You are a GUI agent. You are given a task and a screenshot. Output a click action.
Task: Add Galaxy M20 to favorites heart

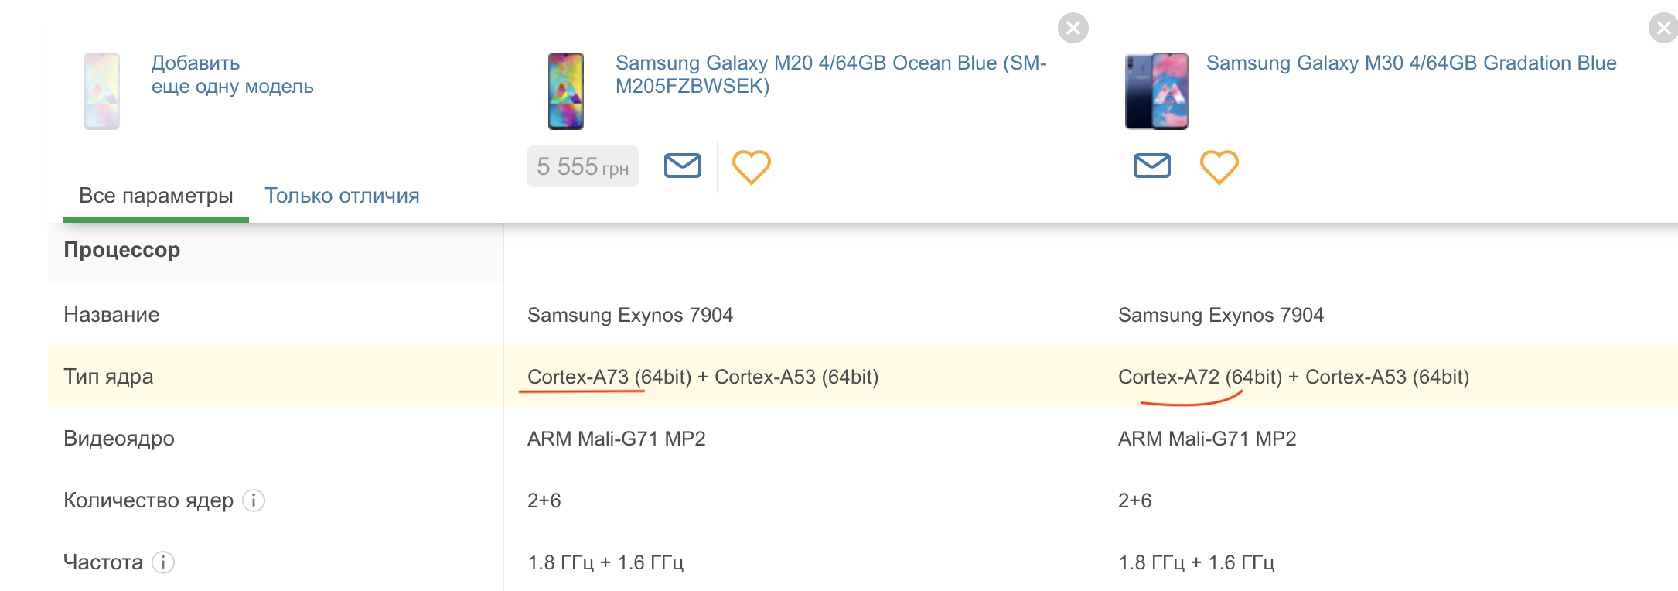click(x=752, y=166)
